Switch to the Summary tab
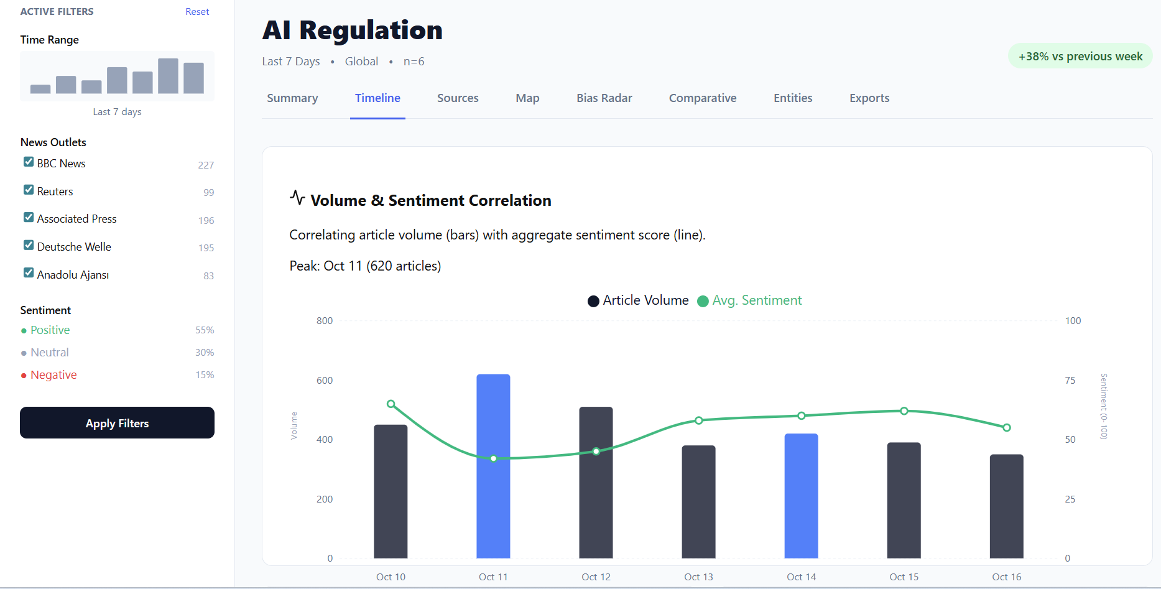This screenshot has width=1161, height=589. (292, 98)
